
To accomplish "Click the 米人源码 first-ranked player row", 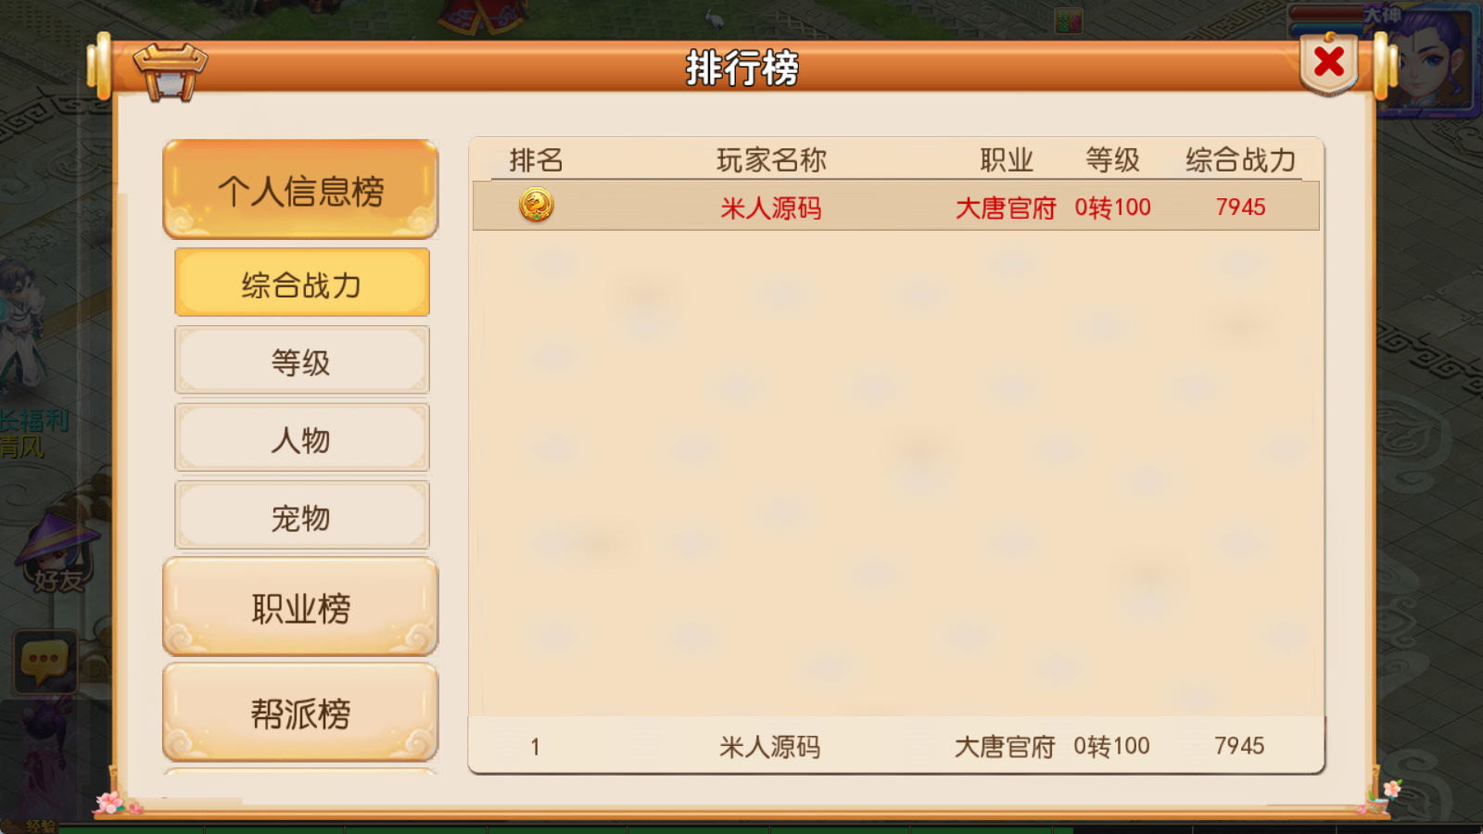I will coord(896,206).
